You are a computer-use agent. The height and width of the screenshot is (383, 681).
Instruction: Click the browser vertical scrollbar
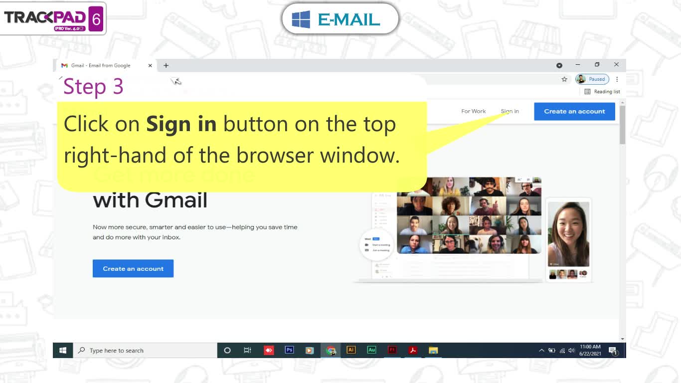point(622,125)
